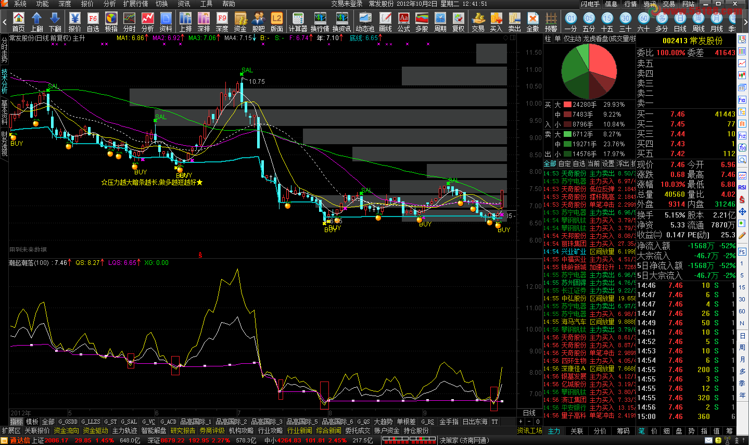Image resolution: width=749 pixels, height=445 pixels.
Task: Open the 帮助 menu
Action: click(228, 4)
